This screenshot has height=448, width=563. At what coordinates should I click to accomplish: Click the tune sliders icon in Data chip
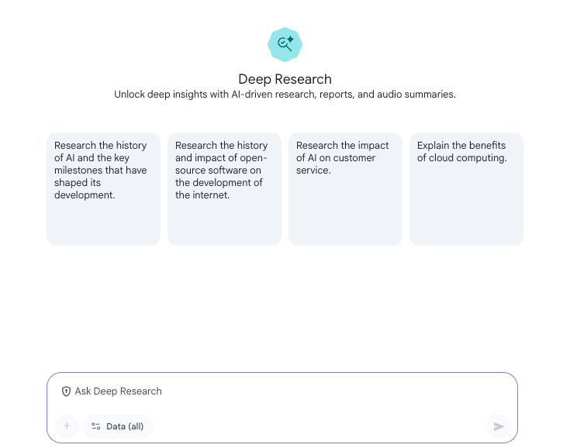(96, 426)
